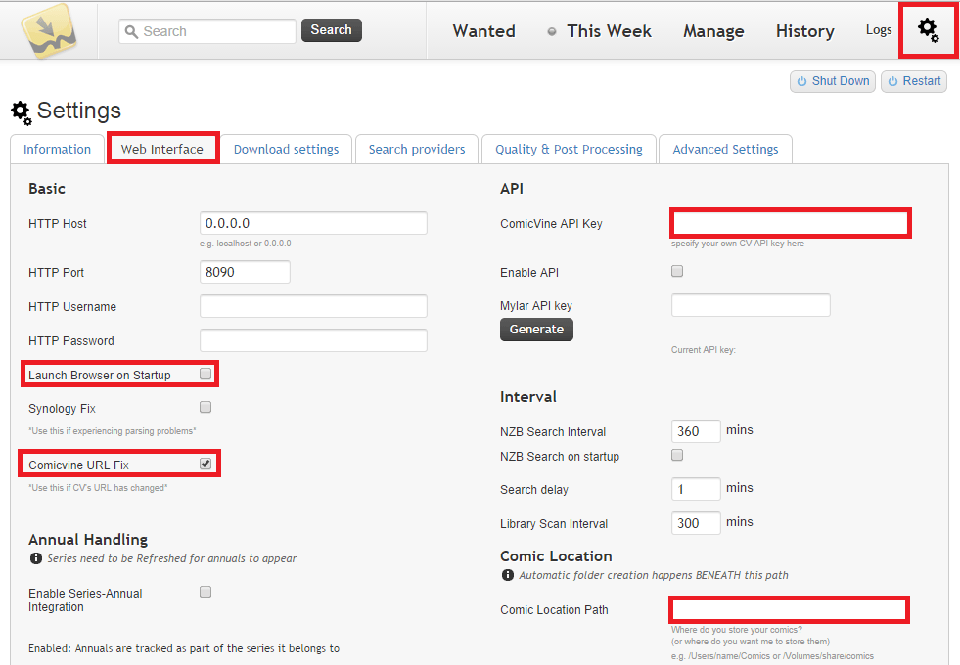Click Generate to create Mylar API key
The height and width of the screenshot is (665, 960).
(x=536, y=330)
